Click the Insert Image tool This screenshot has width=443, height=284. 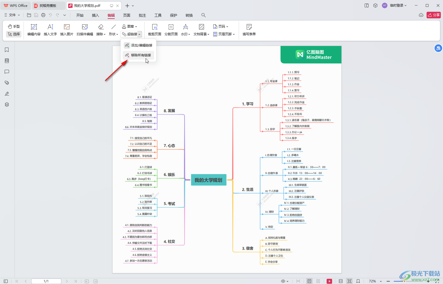pyautogui.click(x=67, y=30)
